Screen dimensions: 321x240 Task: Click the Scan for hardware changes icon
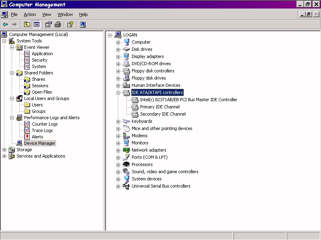83,24
